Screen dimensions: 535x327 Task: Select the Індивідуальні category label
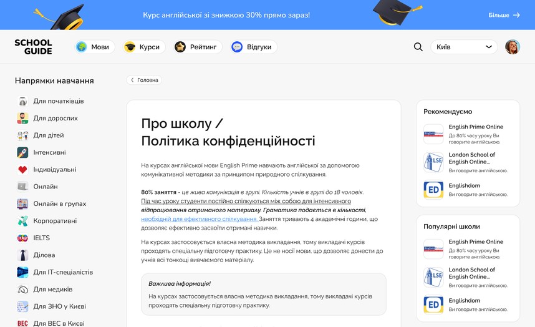click(55, 169)
